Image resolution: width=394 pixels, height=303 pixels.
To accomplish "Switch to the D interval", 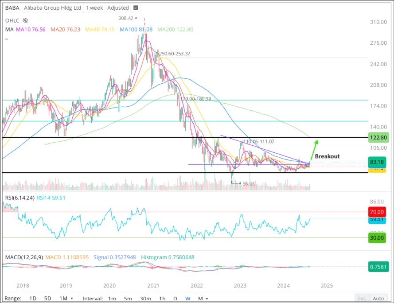I will (x=176, y=299).
